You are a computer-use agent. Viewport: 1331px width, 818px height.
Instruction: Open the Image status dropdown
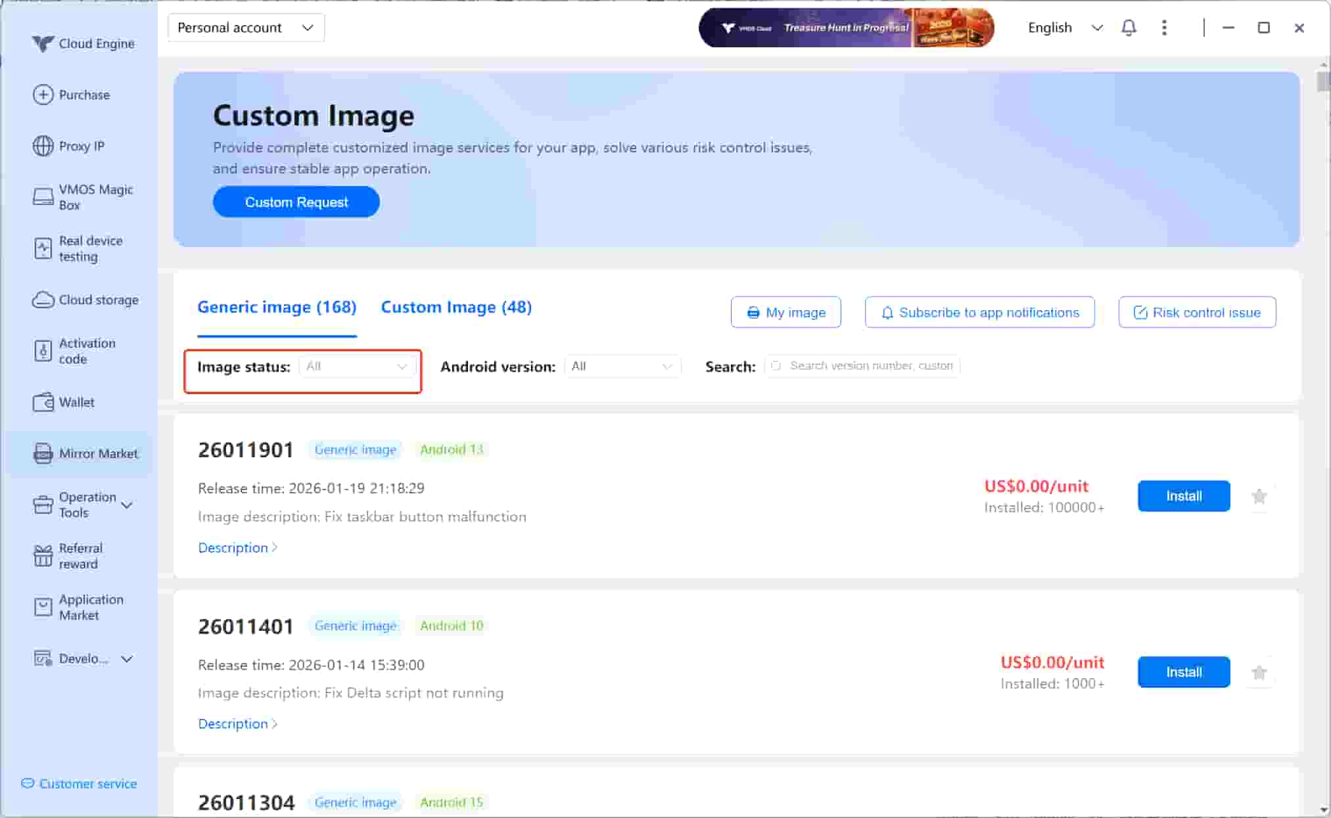pos(357,367)
